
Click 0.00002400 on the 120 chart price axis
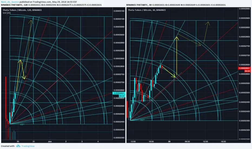119,130
